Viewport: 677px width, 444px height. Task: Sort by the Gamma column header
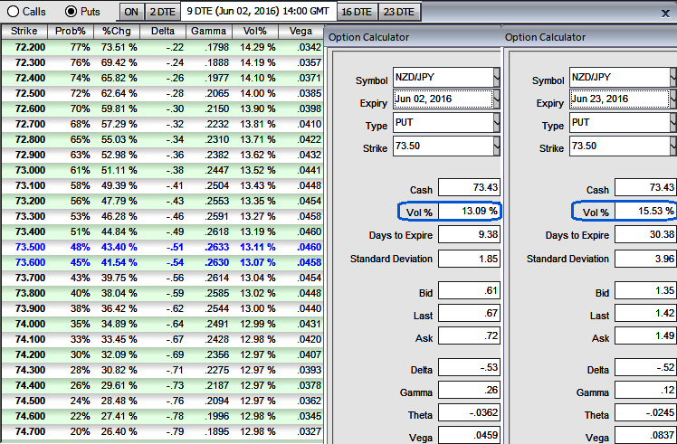click(209, 31)
